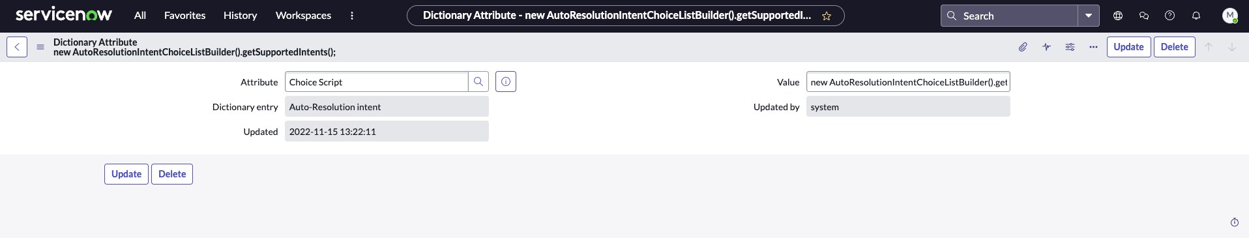
Task: Go back using the left chevron
Action: (17, 47)
